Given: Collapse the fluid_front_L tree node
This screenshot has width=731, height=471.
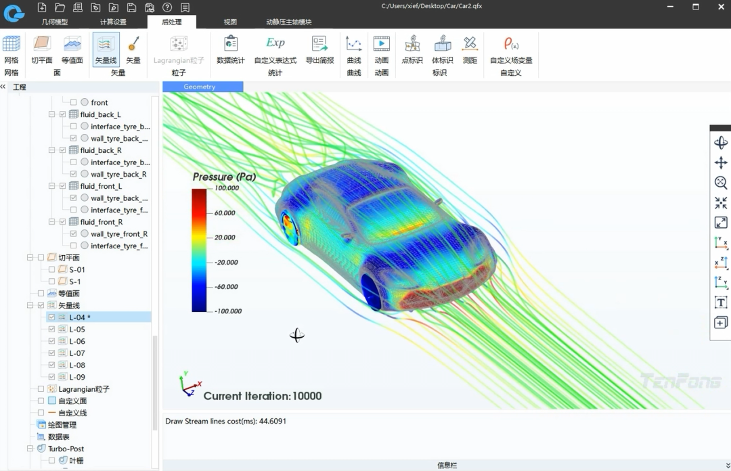Looking at the screenshot, I should (x=51, y=186).
